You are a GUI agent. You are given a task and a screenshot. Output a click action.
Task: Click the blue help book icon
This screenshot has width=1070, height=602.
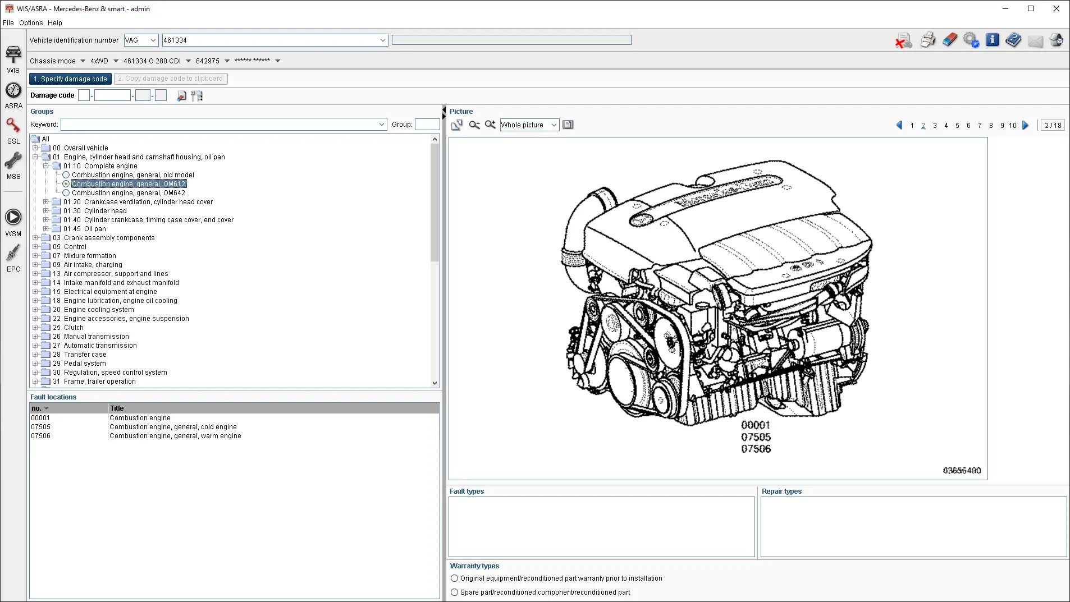click(x=1013, y=40)
